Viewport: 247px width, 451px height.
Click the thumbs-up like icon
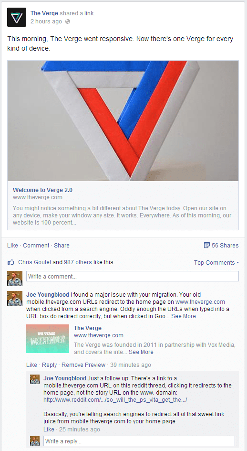click(11, 262)
